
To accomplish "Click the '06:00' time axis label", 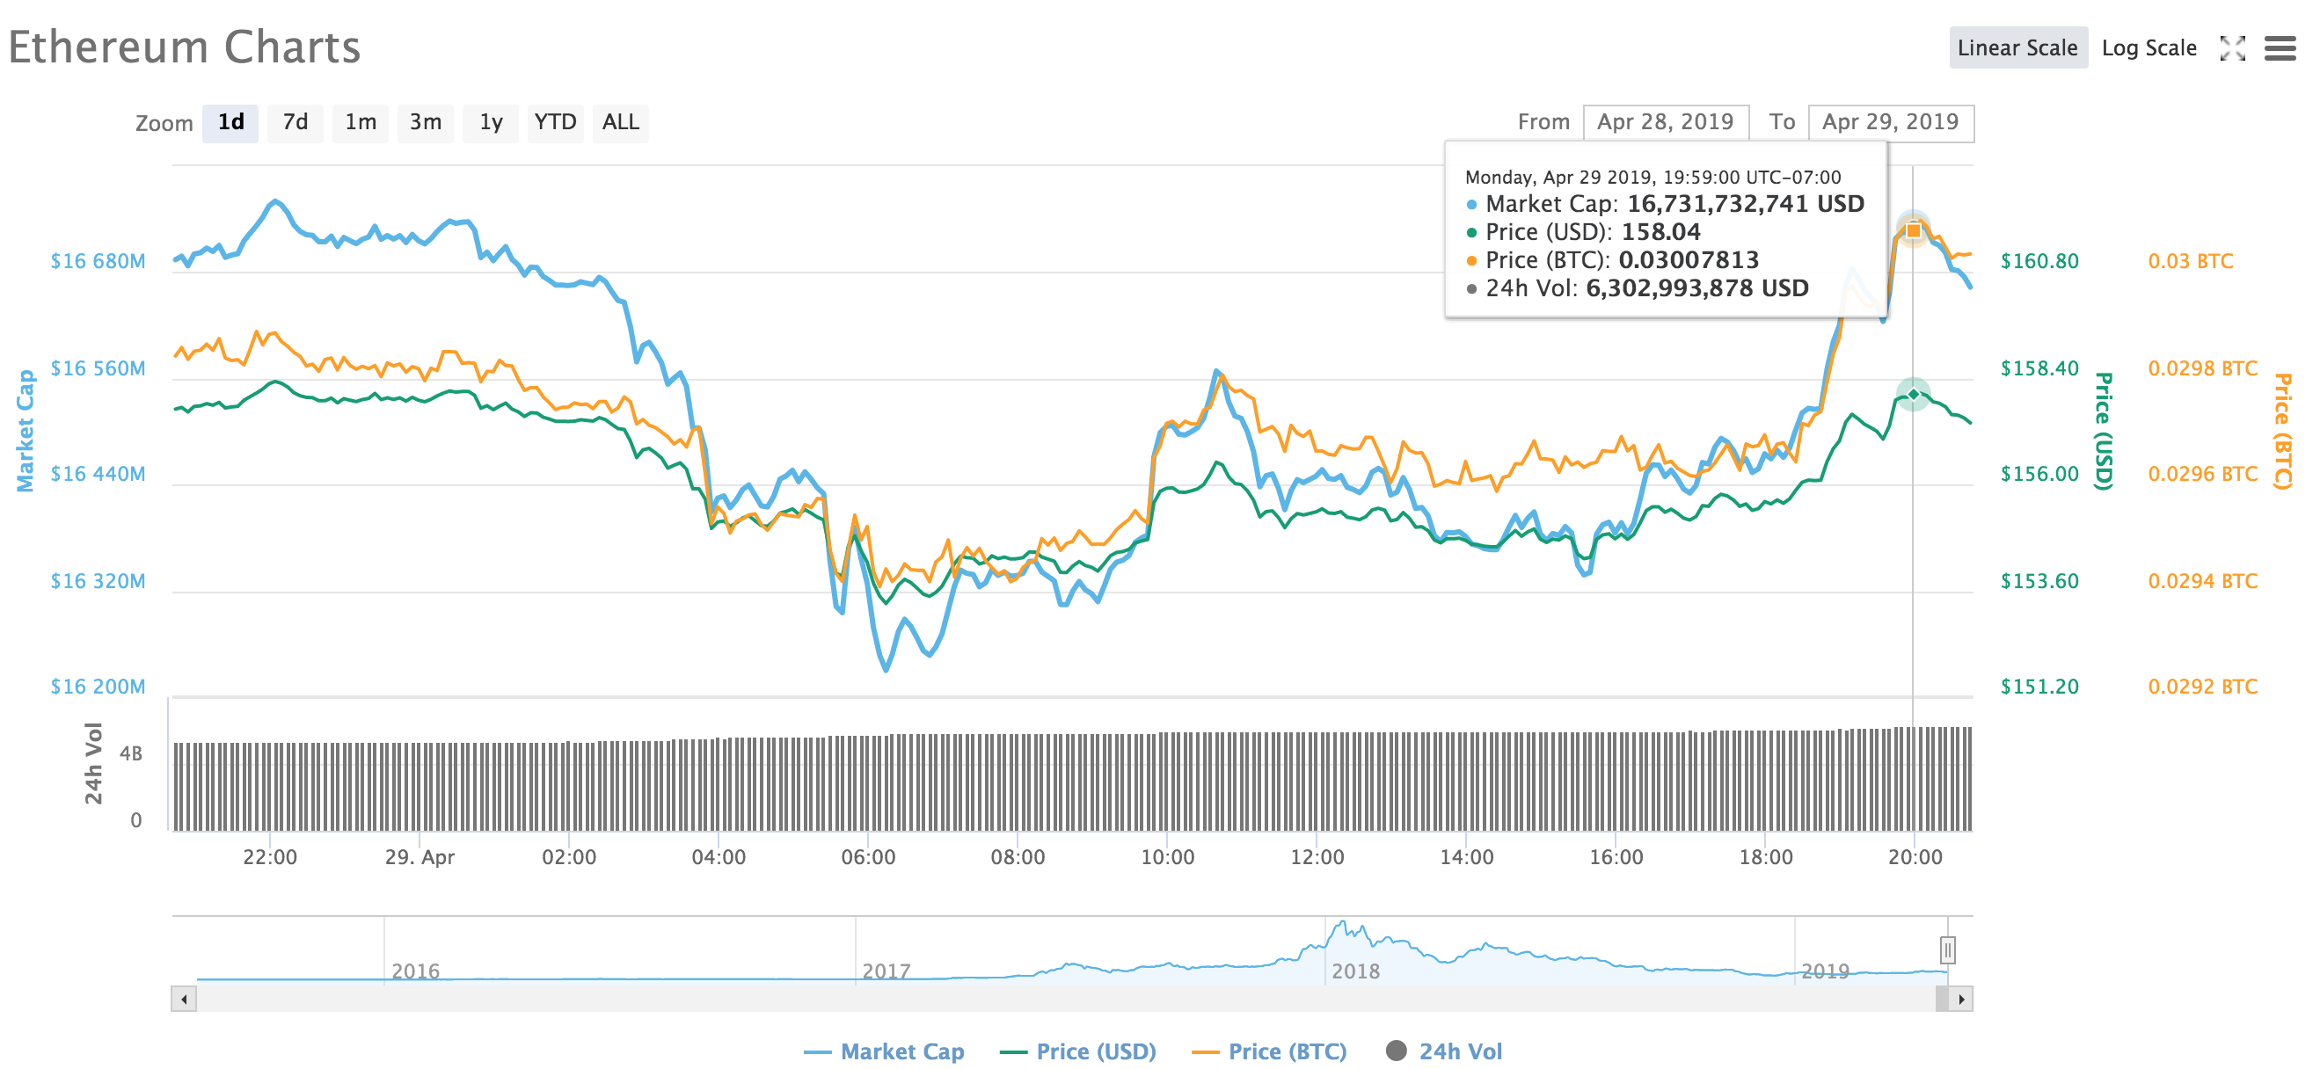I will click(868, 856).
